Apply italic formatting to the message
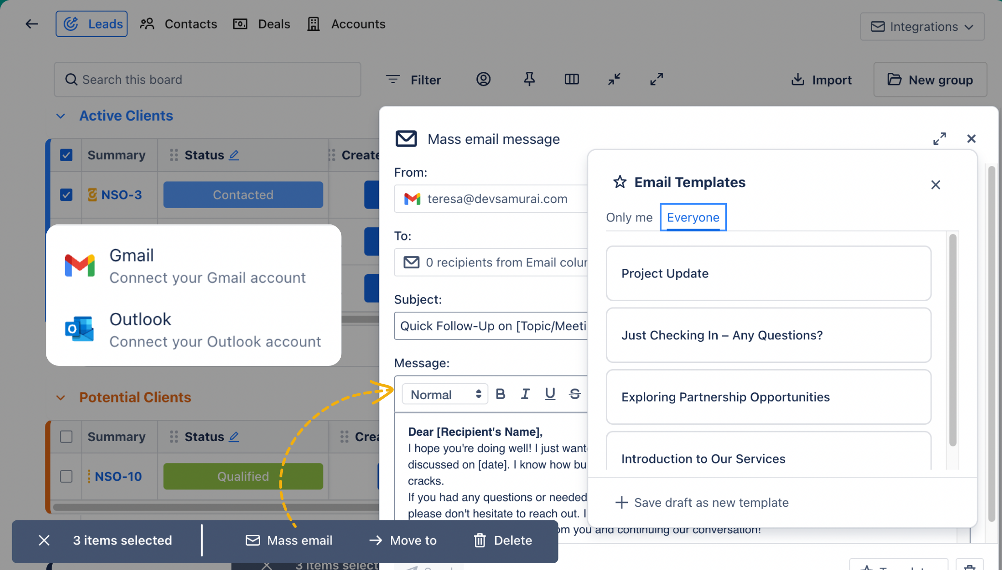1002x570 pixels. [525, 394]
